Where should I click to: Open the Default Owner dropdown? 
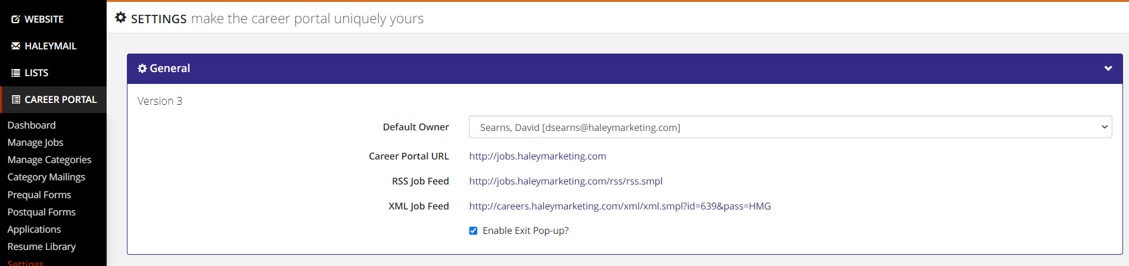790,127
